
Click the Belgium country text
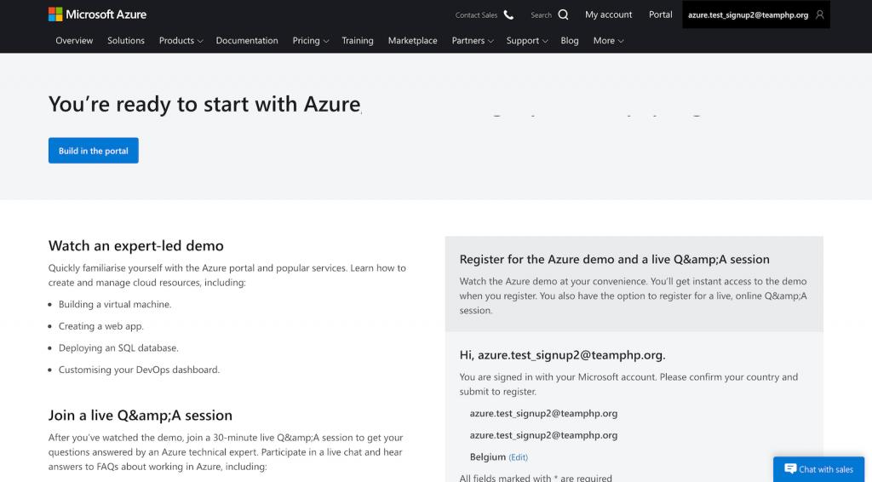point(488,457)
